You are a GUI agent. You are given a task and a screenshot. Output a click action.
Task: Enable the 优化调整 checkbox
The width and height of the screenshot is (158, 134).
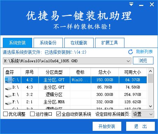(5, 114)
